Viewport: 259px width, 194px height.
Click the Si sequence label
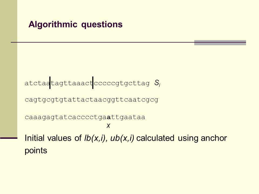coord(157,83)
